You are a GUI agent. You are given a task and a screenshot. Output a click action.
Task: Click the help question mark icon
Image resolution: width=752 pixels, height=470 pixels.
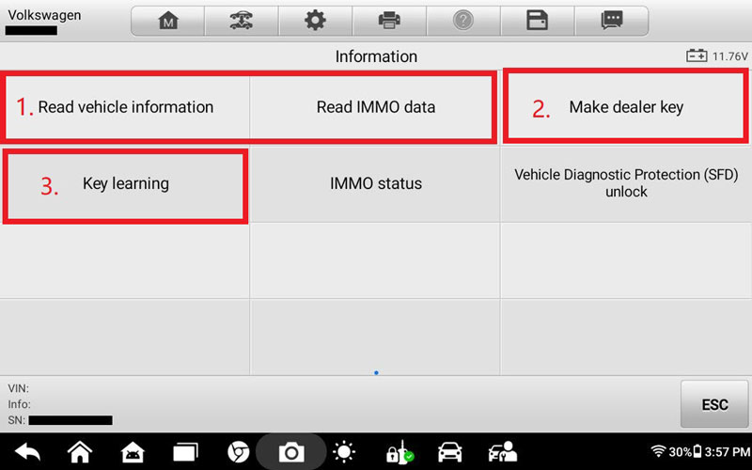point(462,21)
